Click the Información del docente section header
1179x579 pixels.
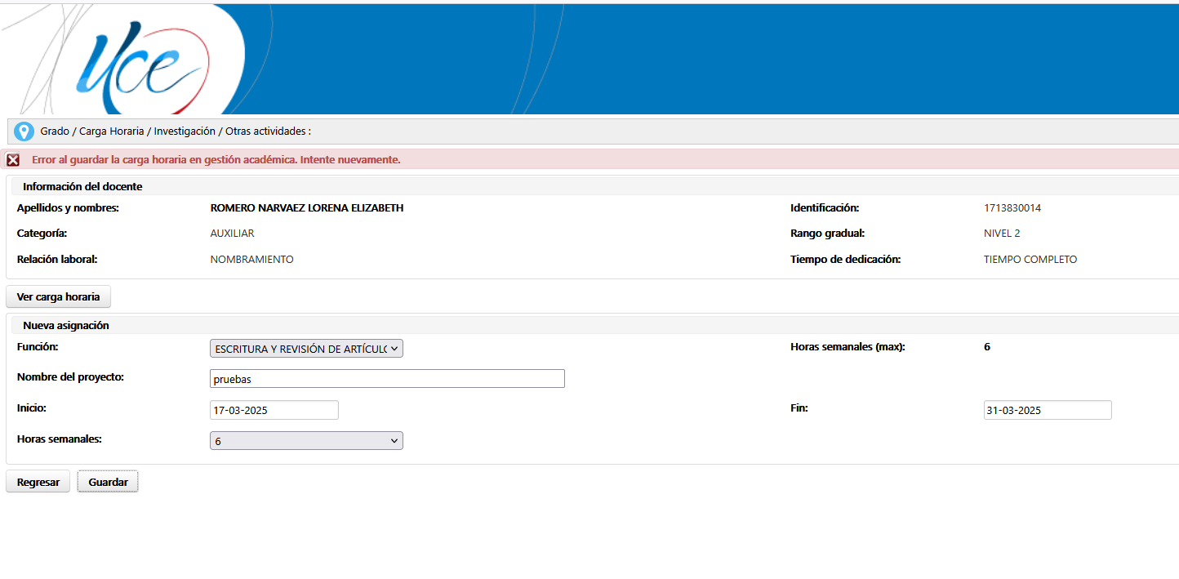[x=82, y=187]
